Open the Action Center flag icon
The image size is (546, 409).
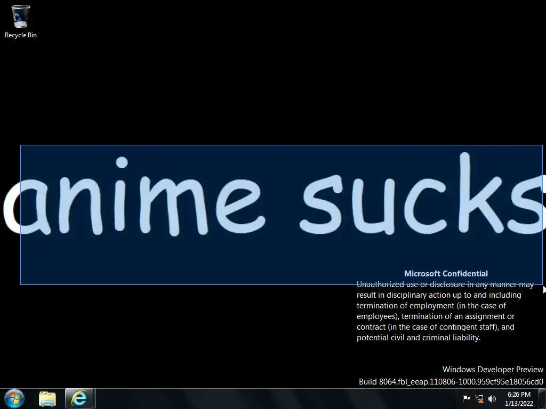466,398
